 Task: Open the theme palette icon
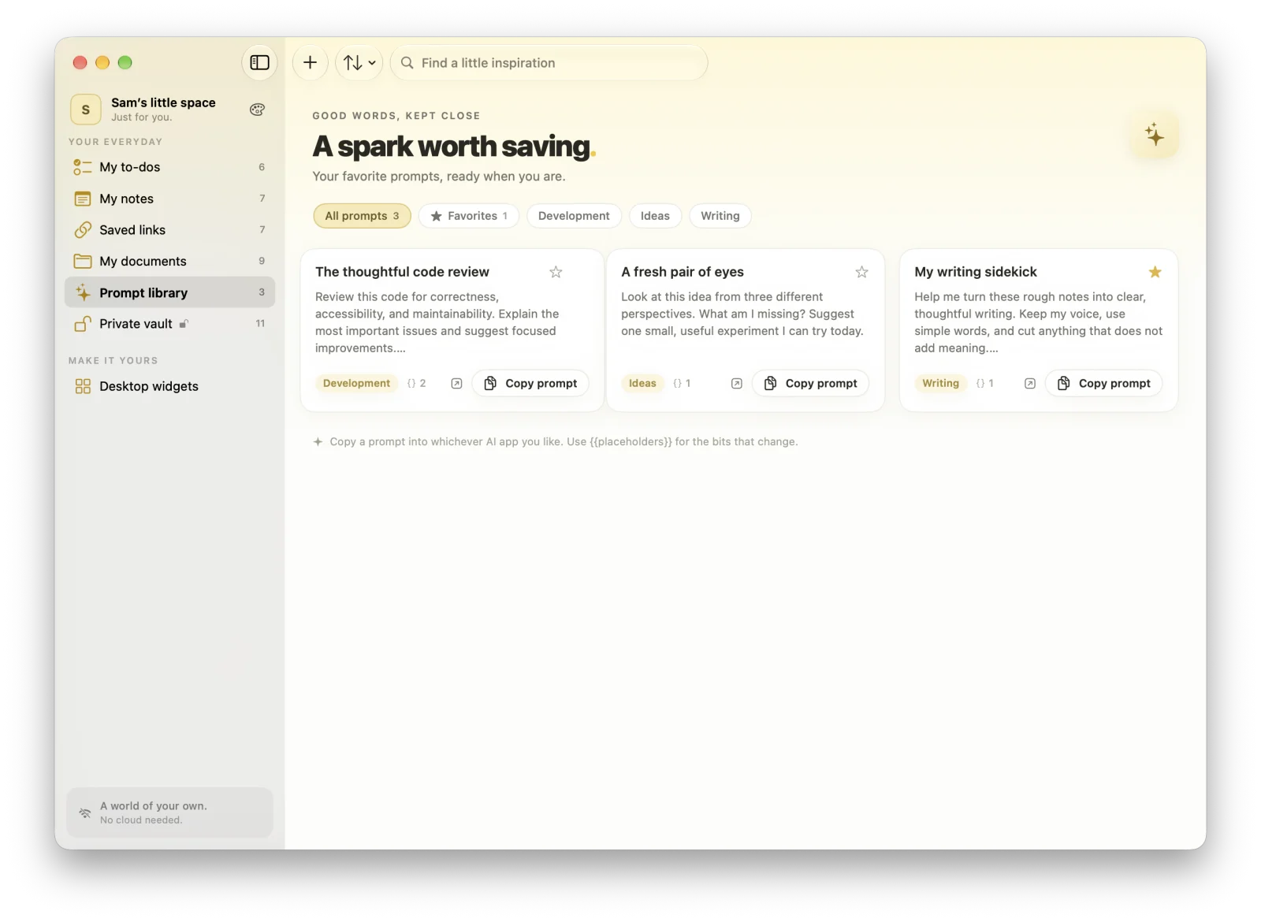tap(257, 110)
